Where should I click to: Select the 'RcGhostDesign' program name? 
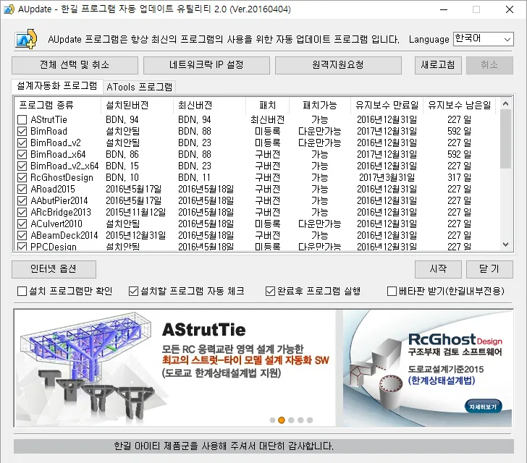point(62,177)
